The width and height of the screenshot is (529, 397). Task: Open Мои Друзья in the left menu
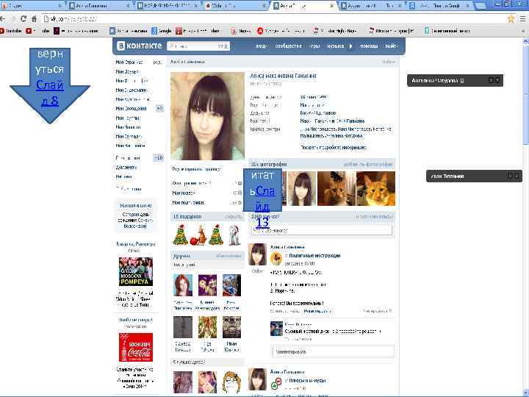coord(127,71)
